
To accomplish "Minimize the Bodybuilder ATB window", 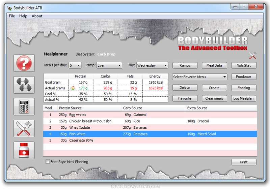I will click(235, 7).
